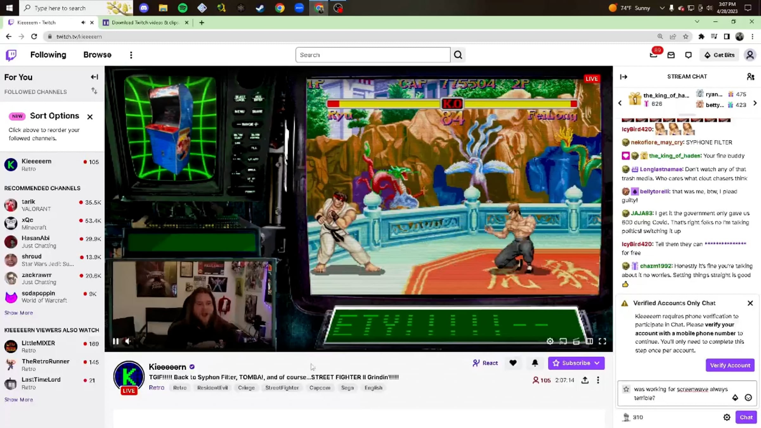Image resolution: width=761 pixels, height=428 pixels.
Task: Share the stream via upload arrow icon
Action: (585, 380)
